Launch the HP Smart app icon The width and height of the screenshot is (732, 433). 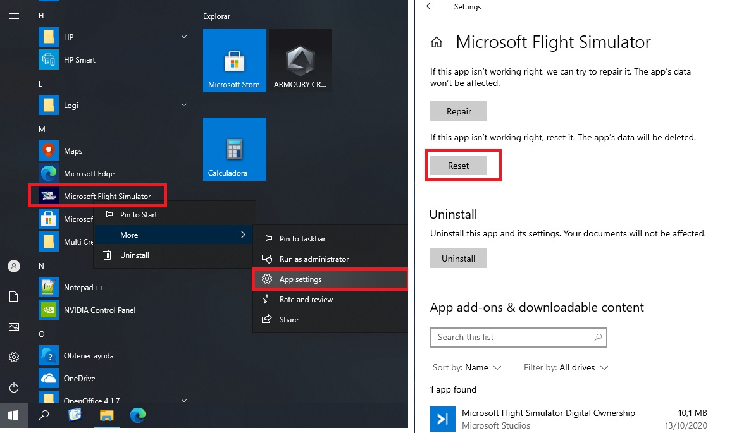coord(49,59)
